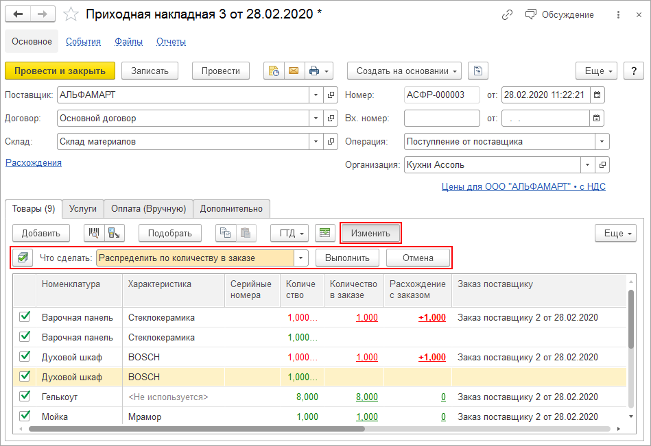The height and width of the screenshot is (446, 651).
Task: Open calendar for document date 28.02.2020
Action: click(597, 95)
